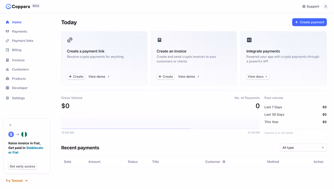The width and height of the screenshot is (334, 189).
Task: Click the gear icon next to Customer column
Action: coord(224,162)
